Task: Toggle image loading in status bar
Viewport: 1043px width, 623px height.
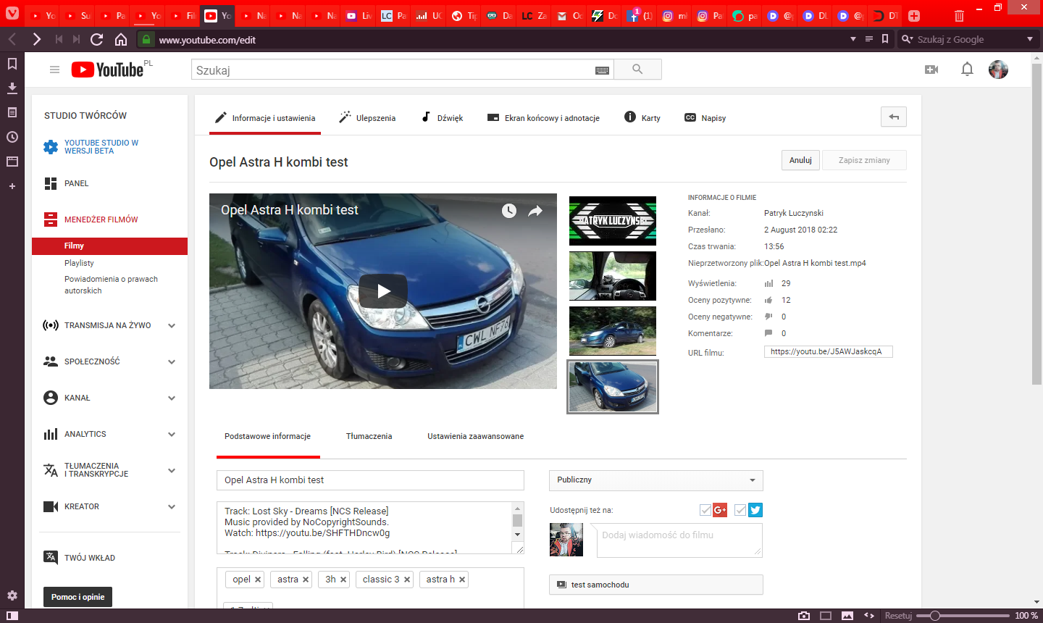Action: 847,616
